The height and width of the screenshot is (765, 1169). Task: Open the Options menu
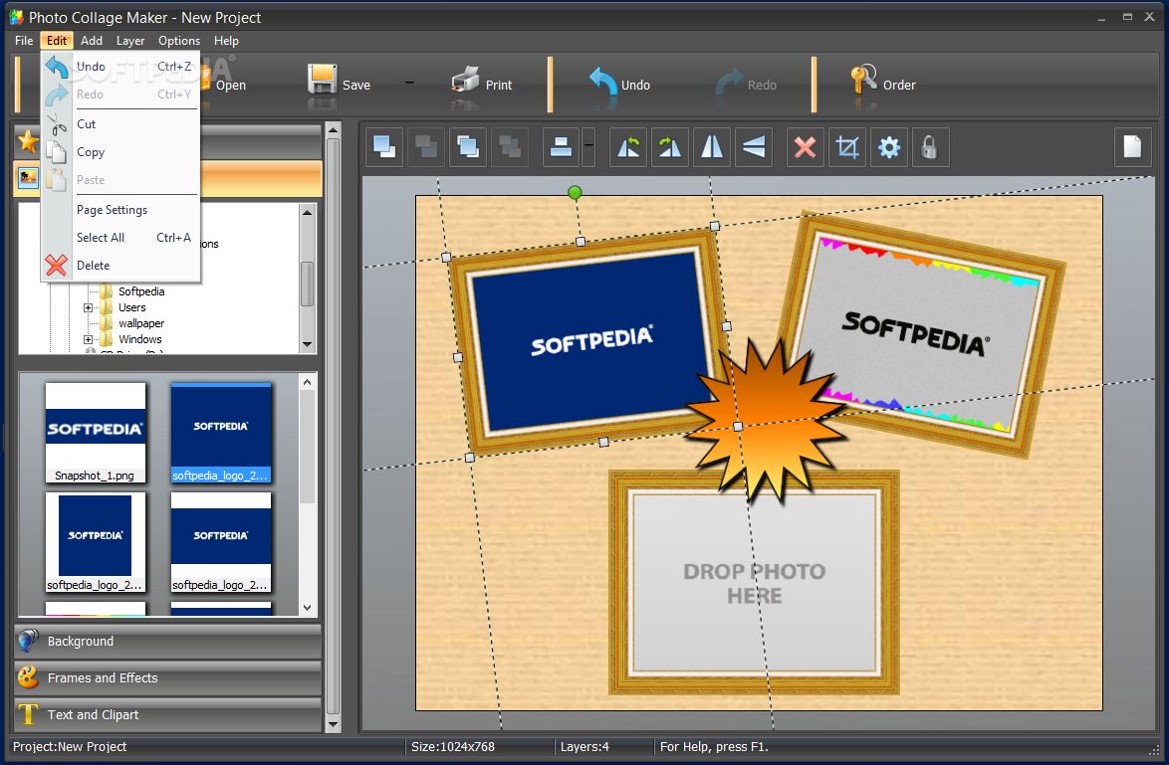179,40
